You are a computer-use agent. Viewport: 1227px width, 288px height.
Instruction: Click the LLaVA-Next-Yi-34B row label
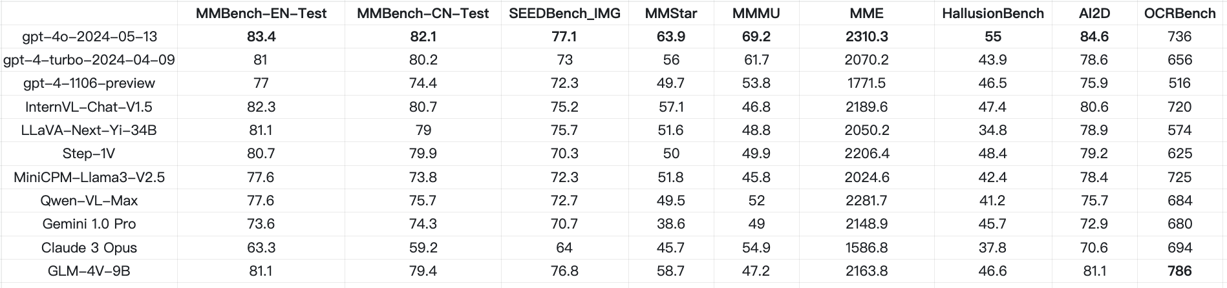(x=89, y=130)
